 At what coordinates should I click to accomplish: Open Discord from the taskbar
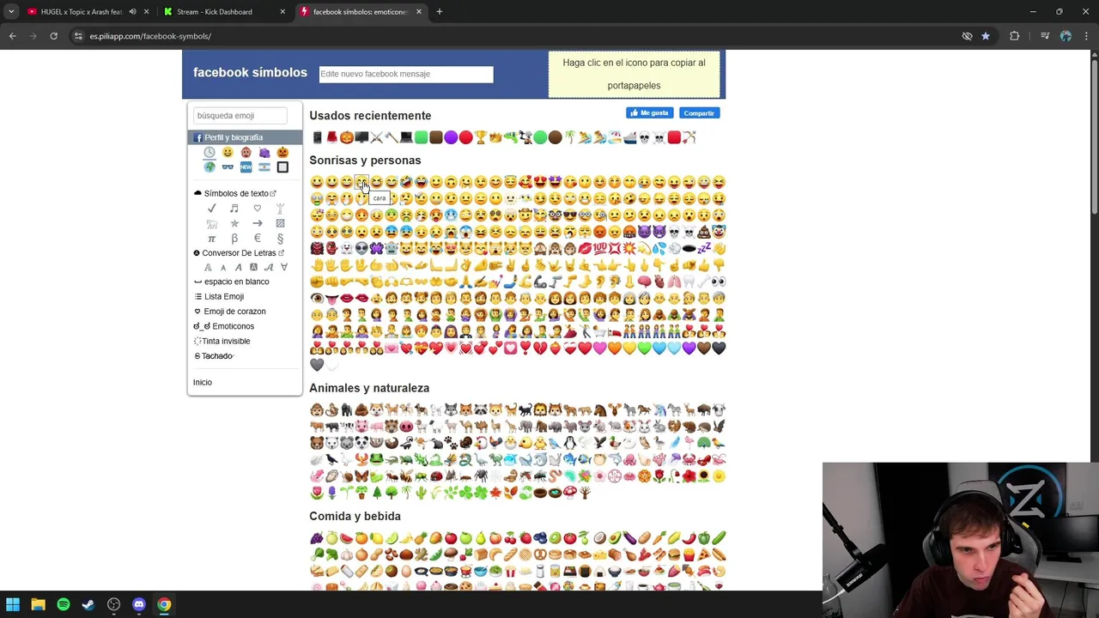(x=139, y=604)
